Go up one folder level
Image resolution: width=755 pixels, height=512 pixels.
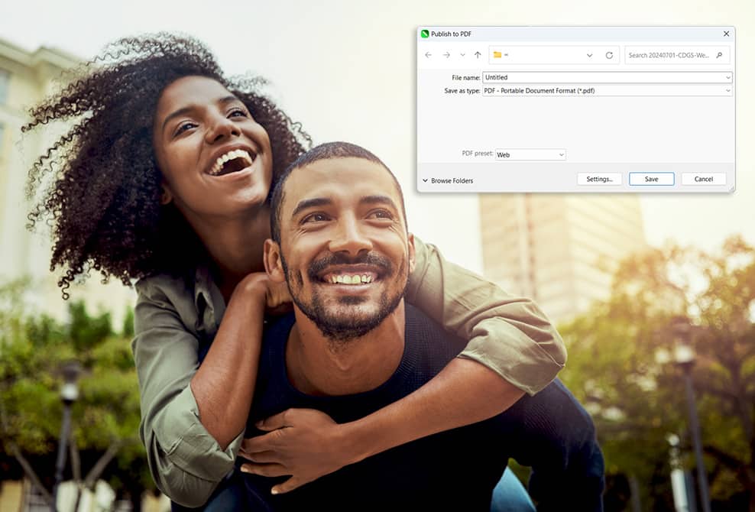point(478,55)
